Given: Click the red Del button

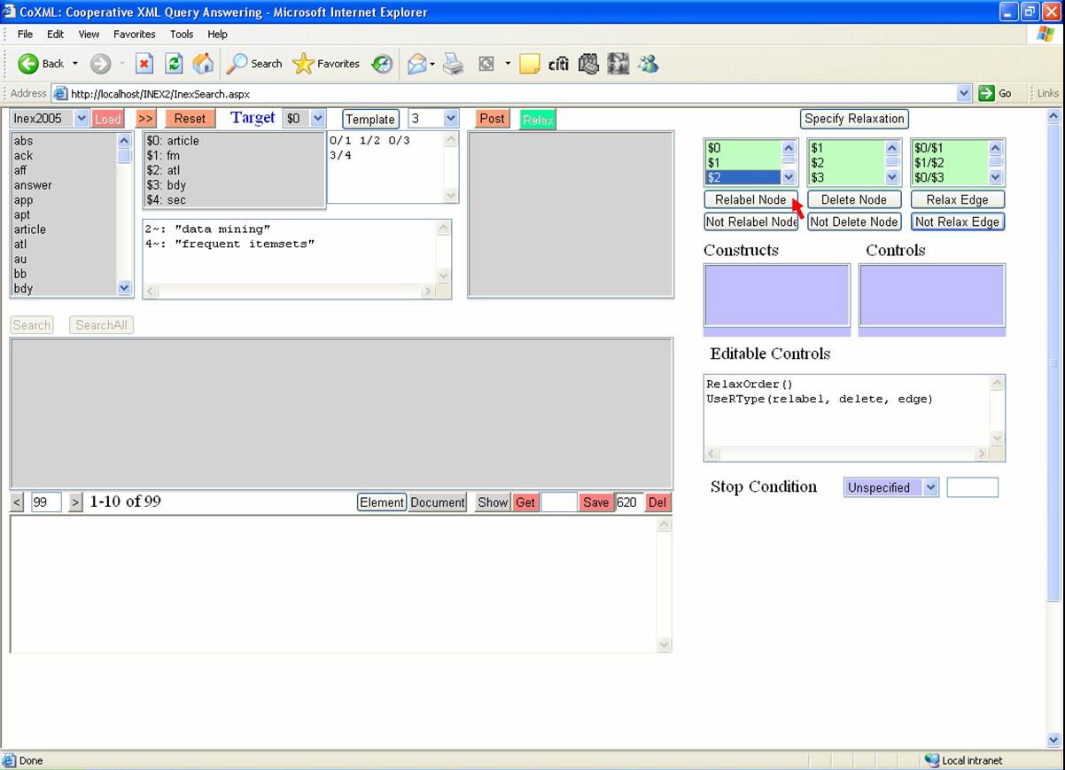Looking at the screenshot, I should coord(657,502).
